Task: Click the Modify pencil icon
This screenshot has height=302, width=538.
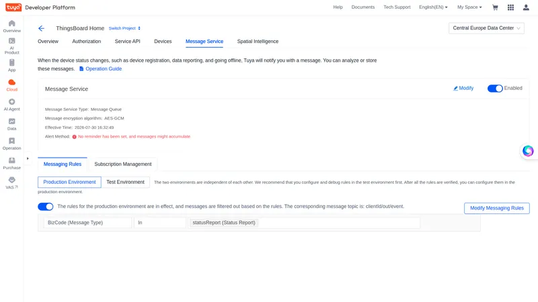Action: (x=455, y=89)
